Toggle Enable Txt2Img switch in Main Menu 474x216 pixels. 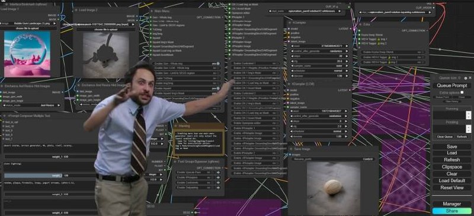(x=218, y=78)
